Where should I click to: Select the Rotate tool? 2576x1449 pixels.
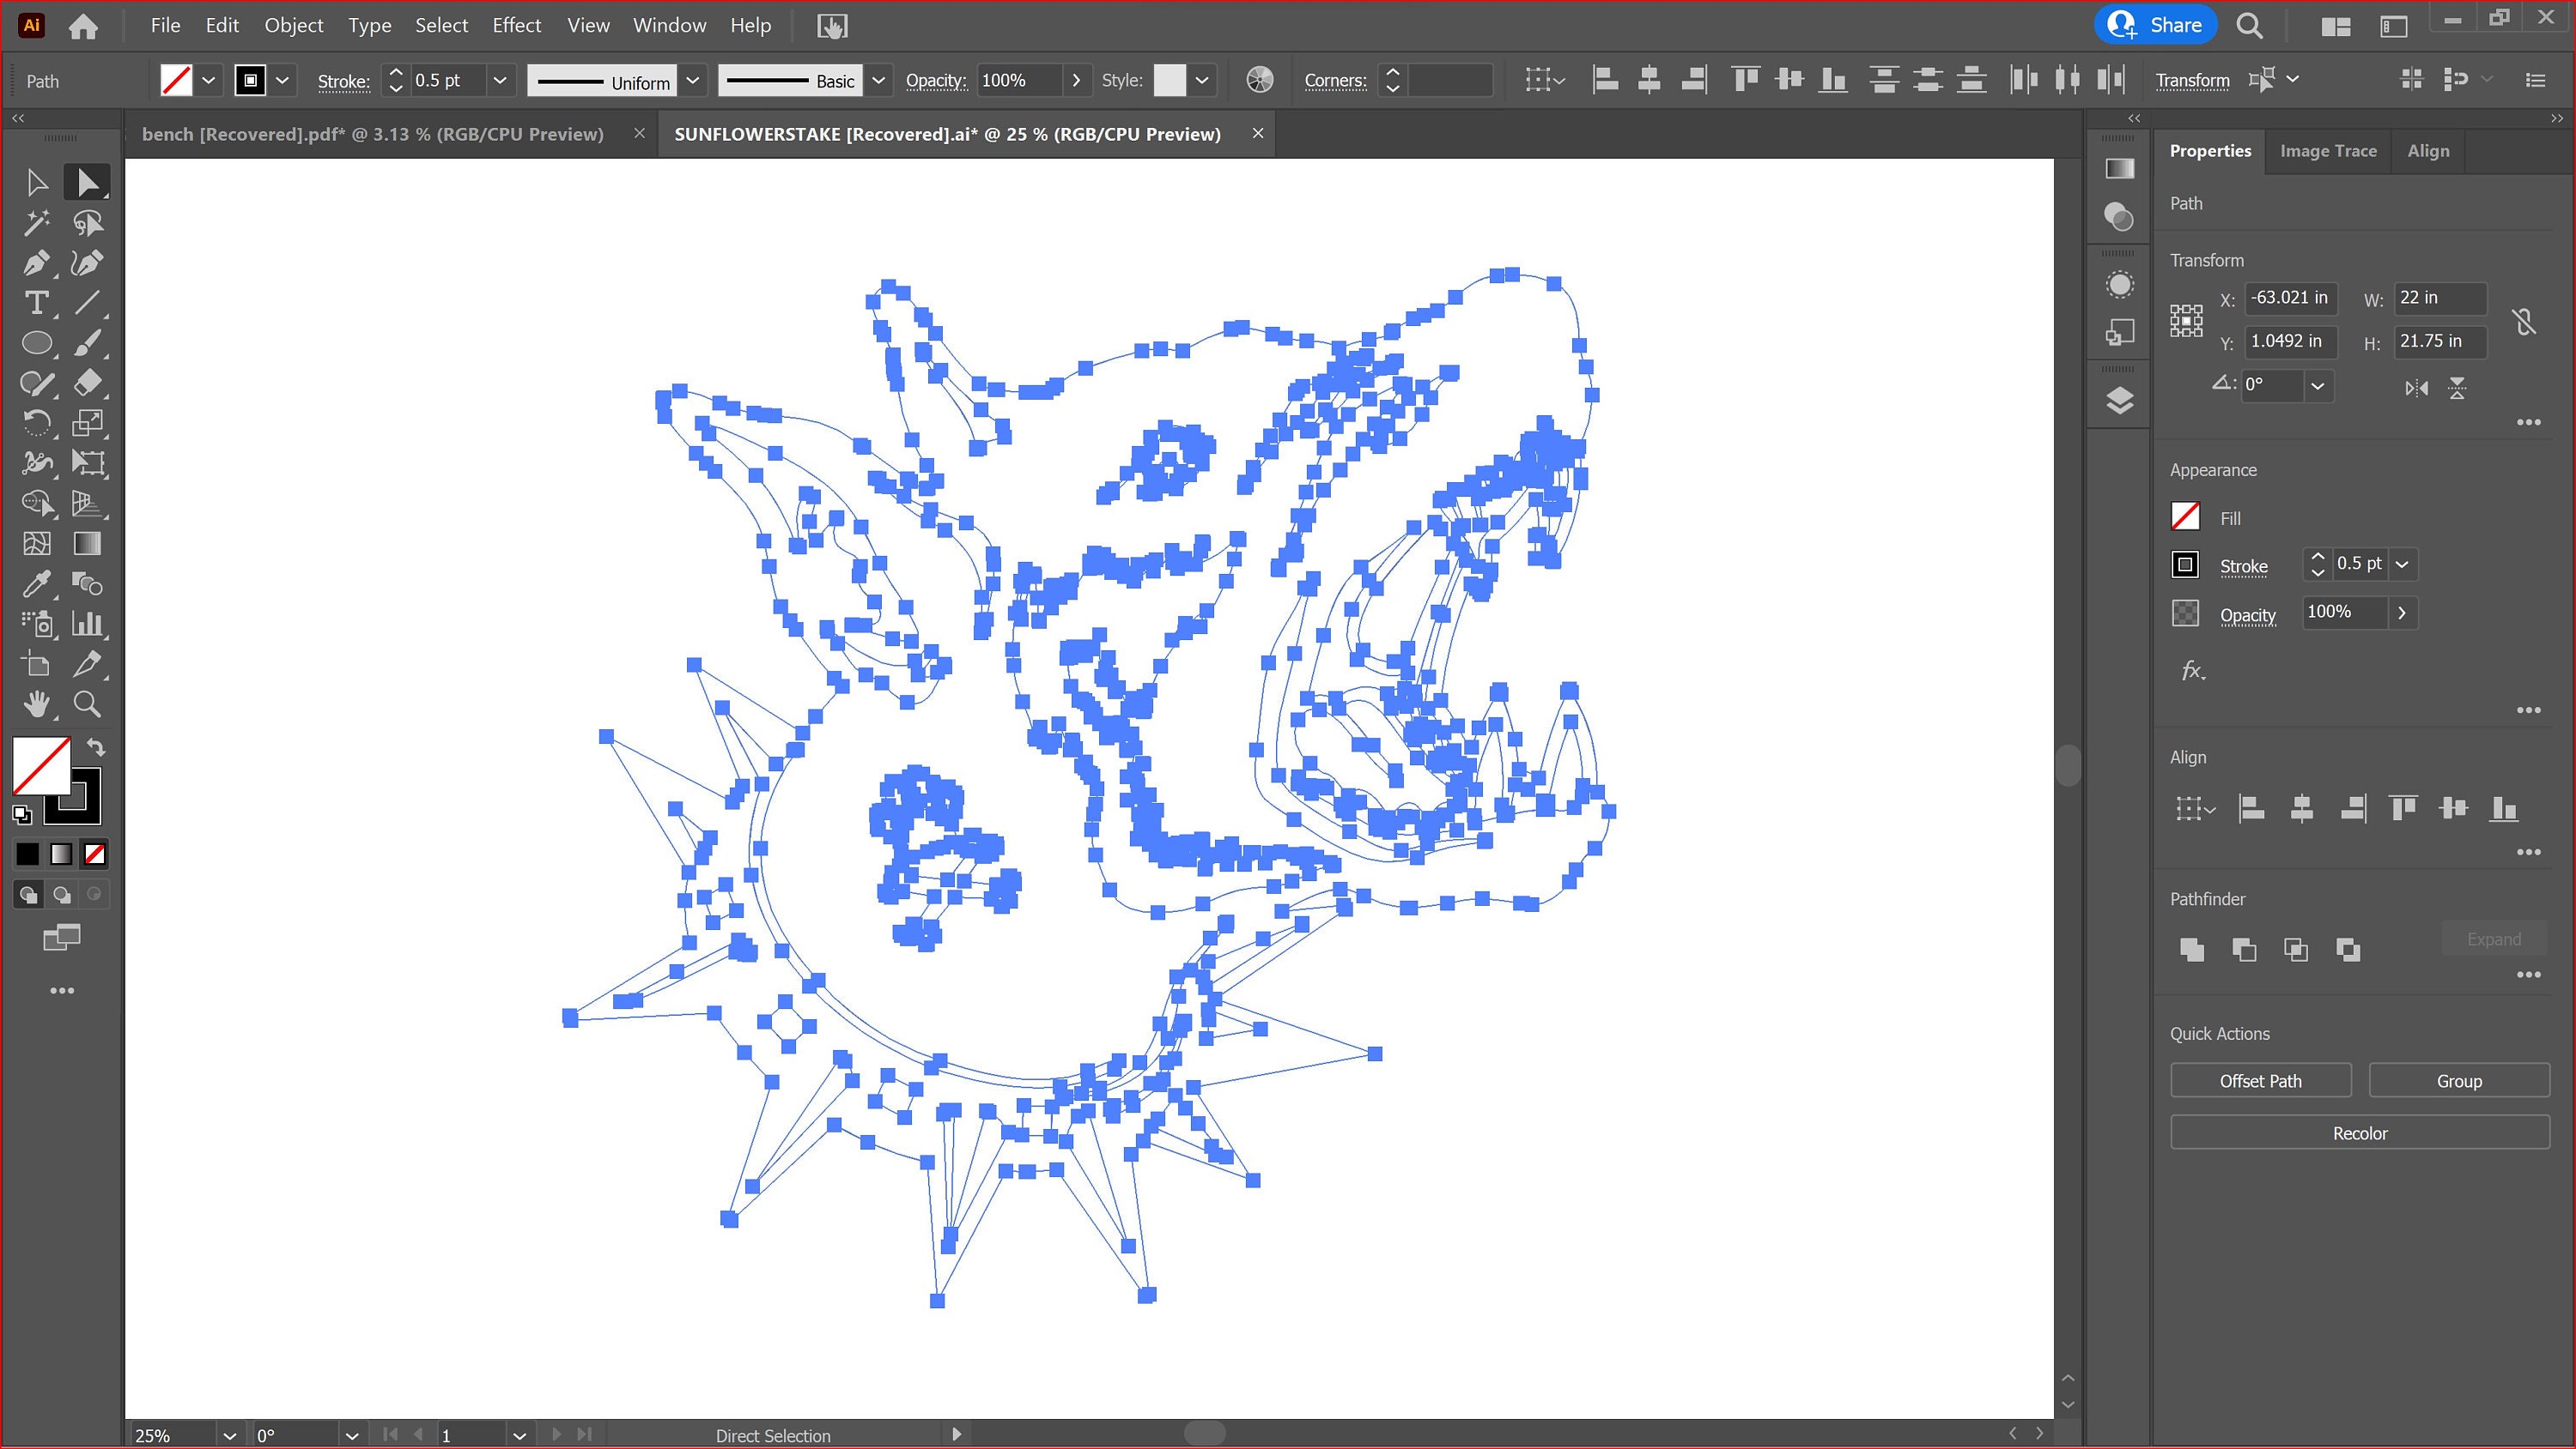point(37,423)
